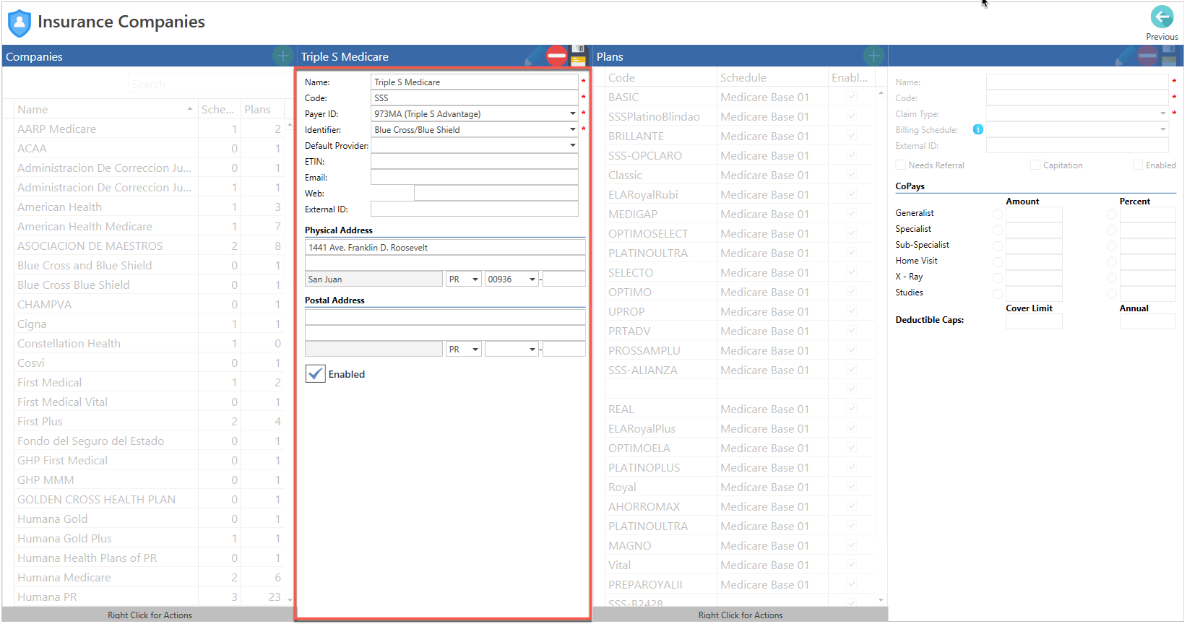Toggle the company Enabled checkbox

tap(316, 374)
